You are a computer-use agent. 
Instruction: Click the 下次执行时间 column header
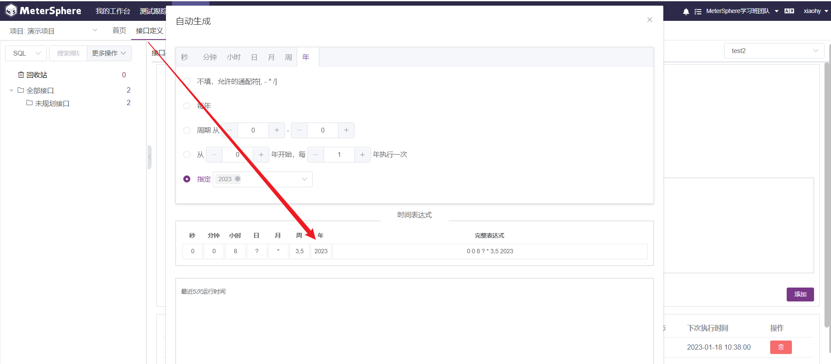(x=708, y=328)
